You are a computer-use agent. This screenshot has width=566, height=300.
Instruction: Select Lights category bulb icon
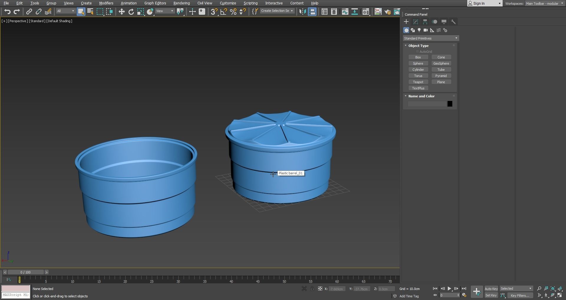click(419, 30)
